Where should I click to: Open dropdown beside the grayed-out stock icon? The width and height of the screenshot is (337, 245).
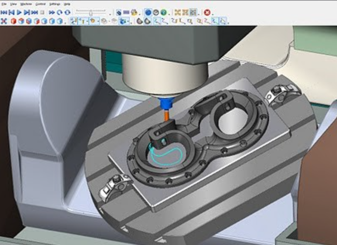109,21
